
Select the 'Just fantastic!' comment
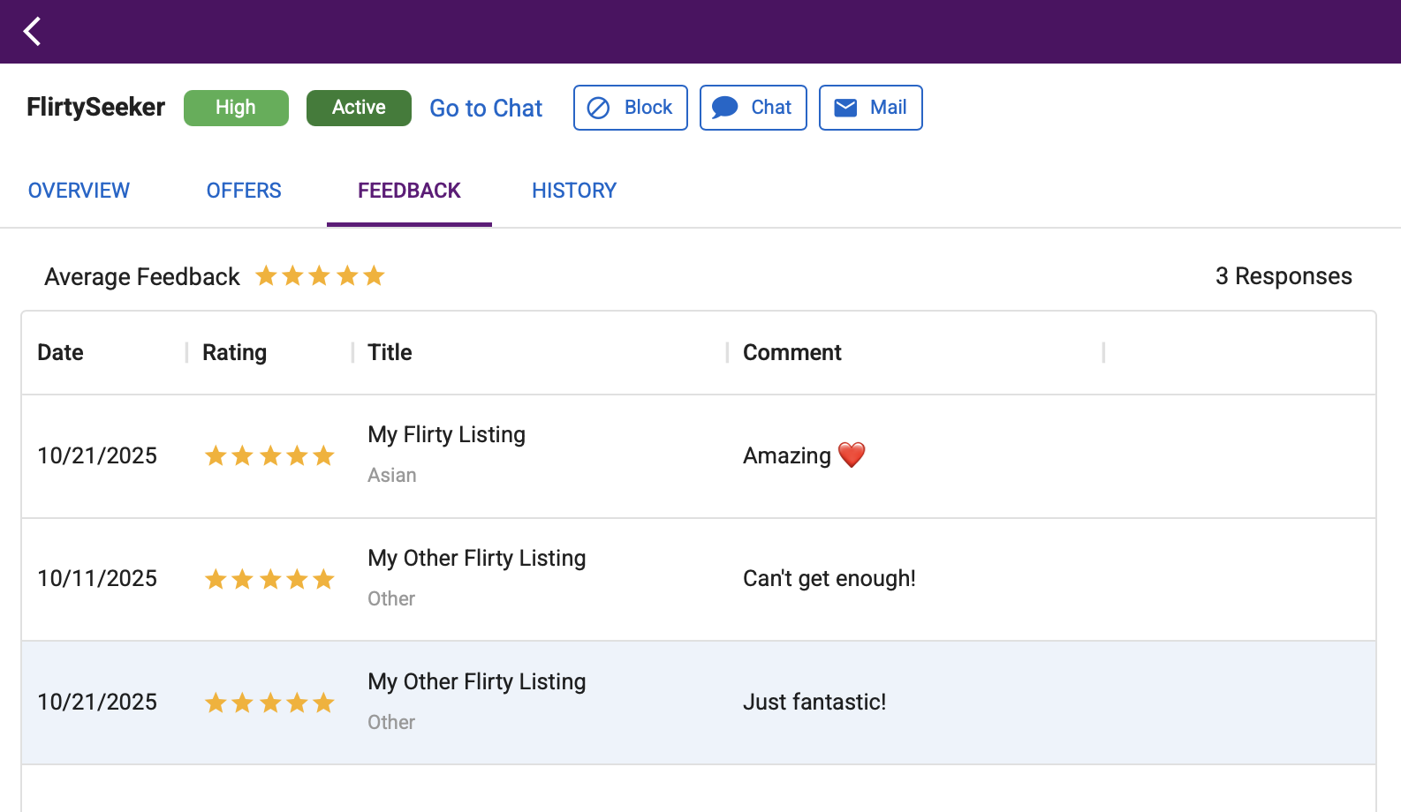[814, 702]
